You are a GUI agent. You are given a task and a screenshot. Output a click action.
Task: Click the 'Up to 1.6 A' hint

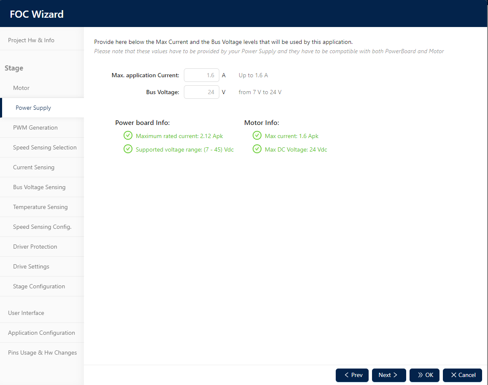253,76
